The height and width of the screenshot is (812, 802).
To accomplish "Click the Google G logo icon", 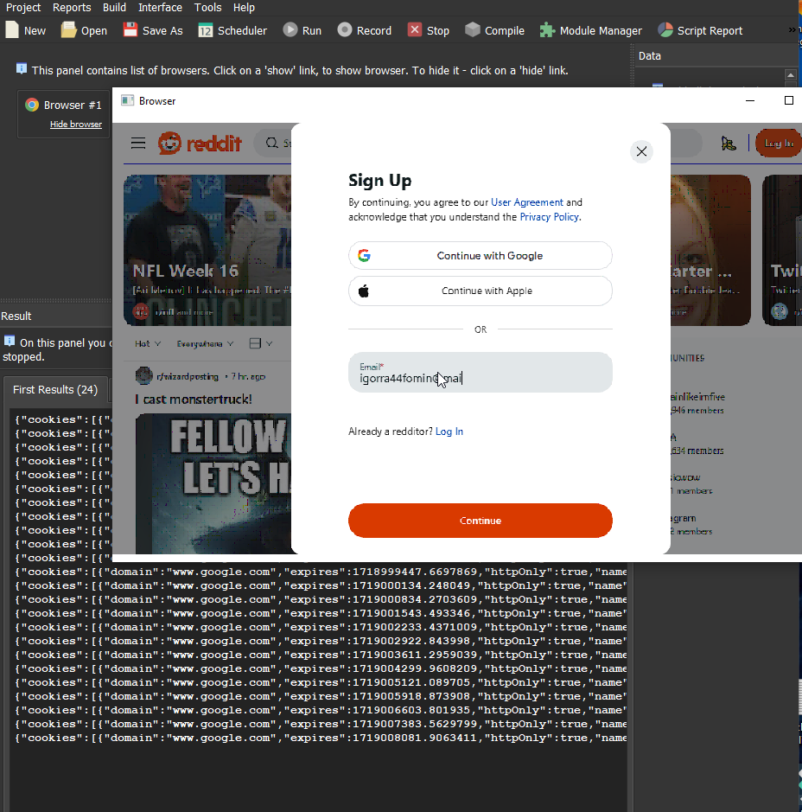I will (364, 255).
